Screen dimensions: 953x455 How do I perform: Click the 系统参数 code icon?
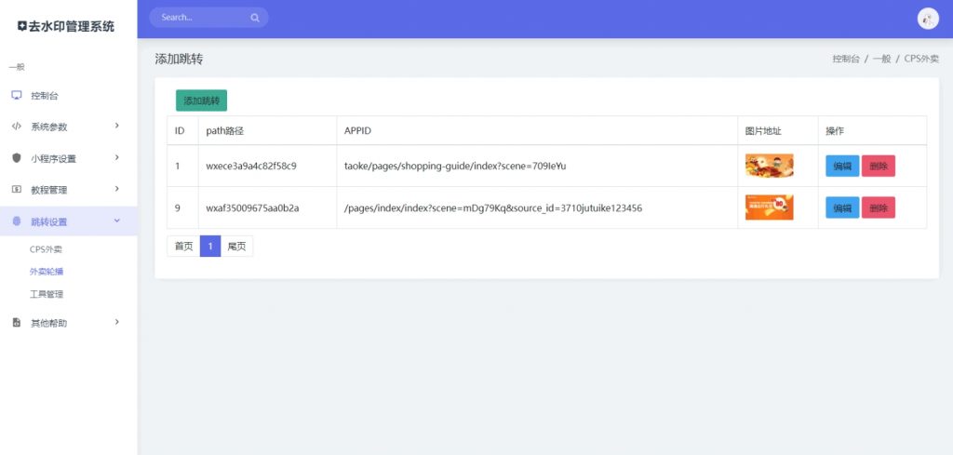point(17,127)
